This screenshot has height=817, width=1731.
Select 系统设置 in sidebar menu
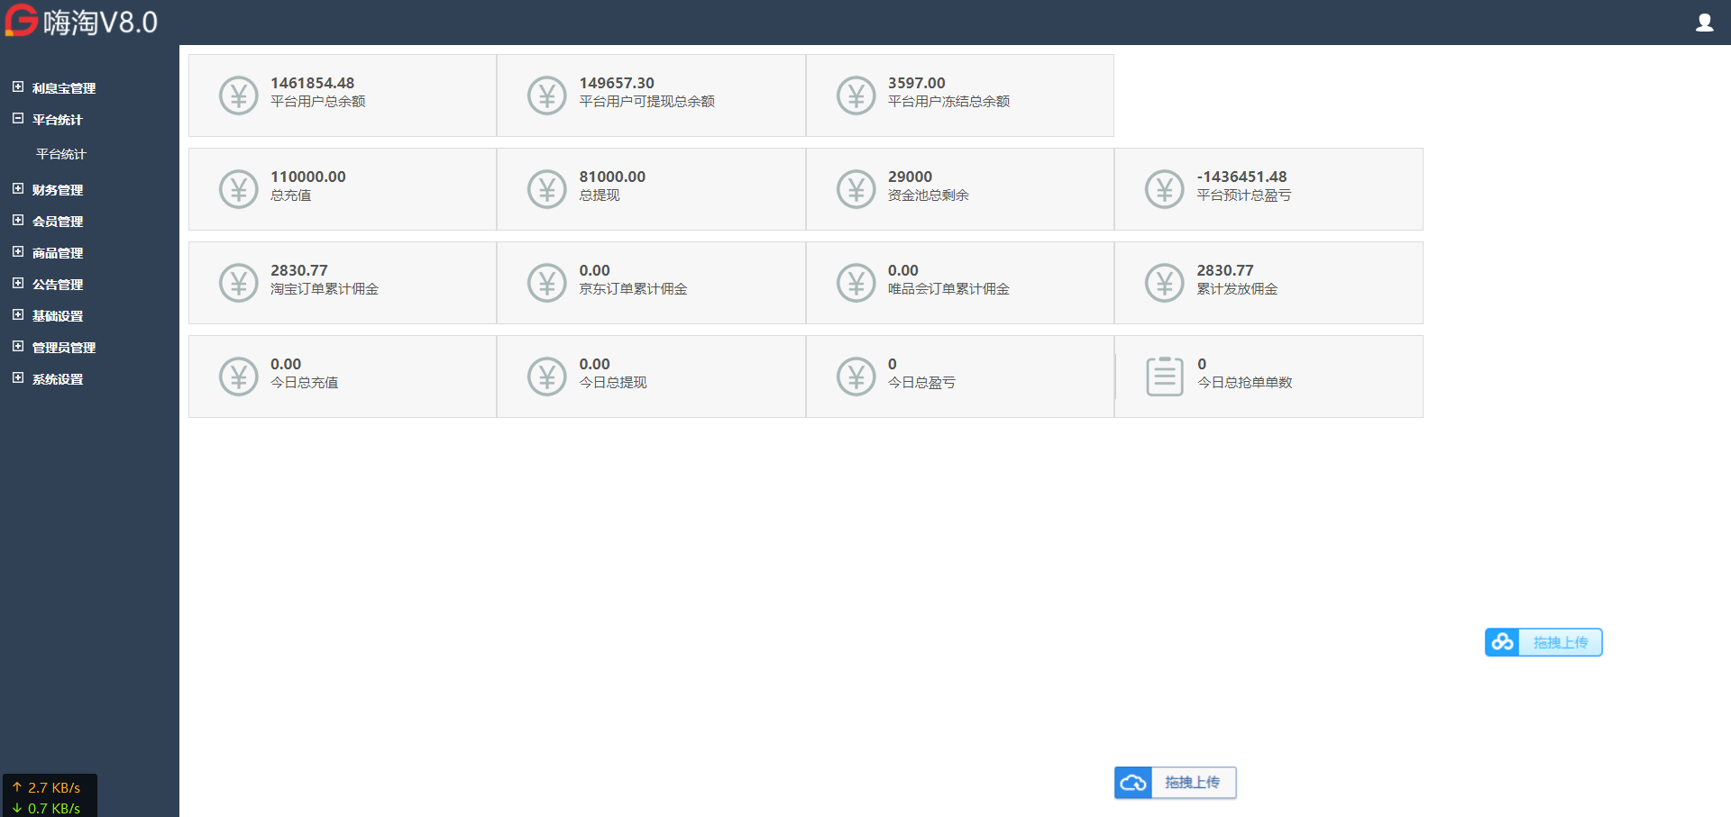58,379
